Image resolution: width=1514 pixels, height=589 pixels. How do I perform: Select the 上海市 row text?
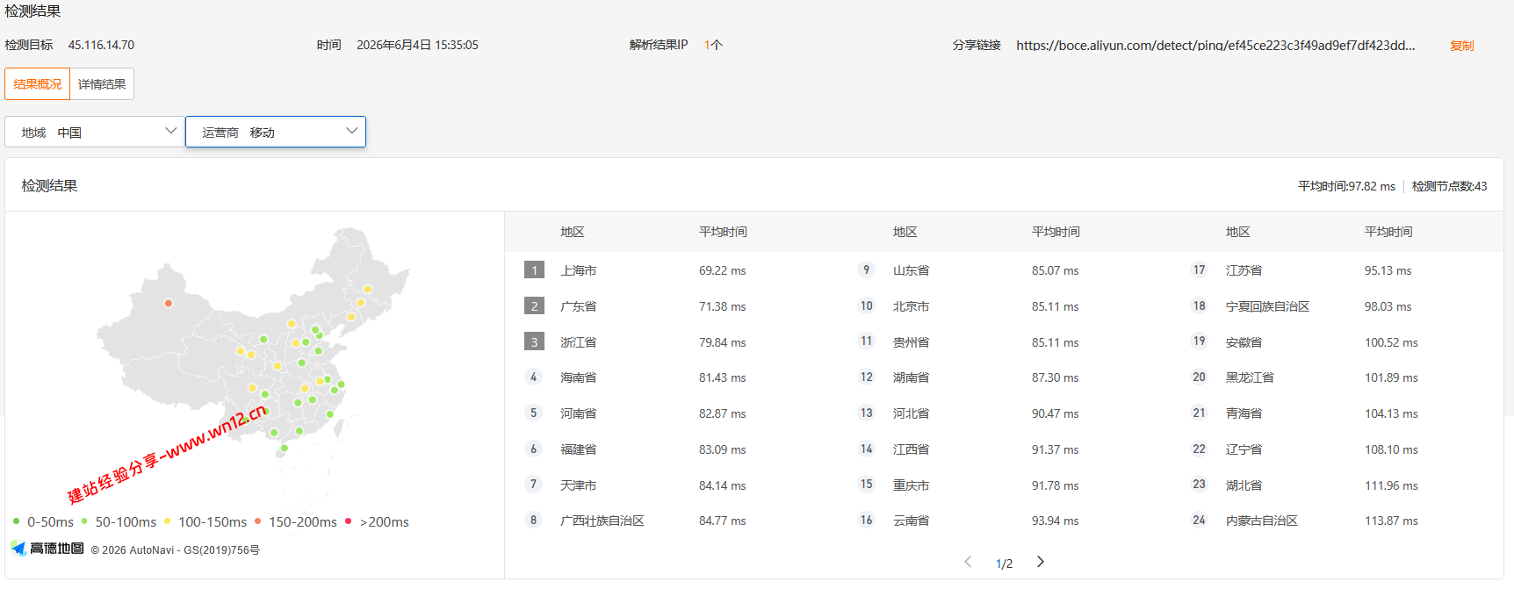point(579,270)
